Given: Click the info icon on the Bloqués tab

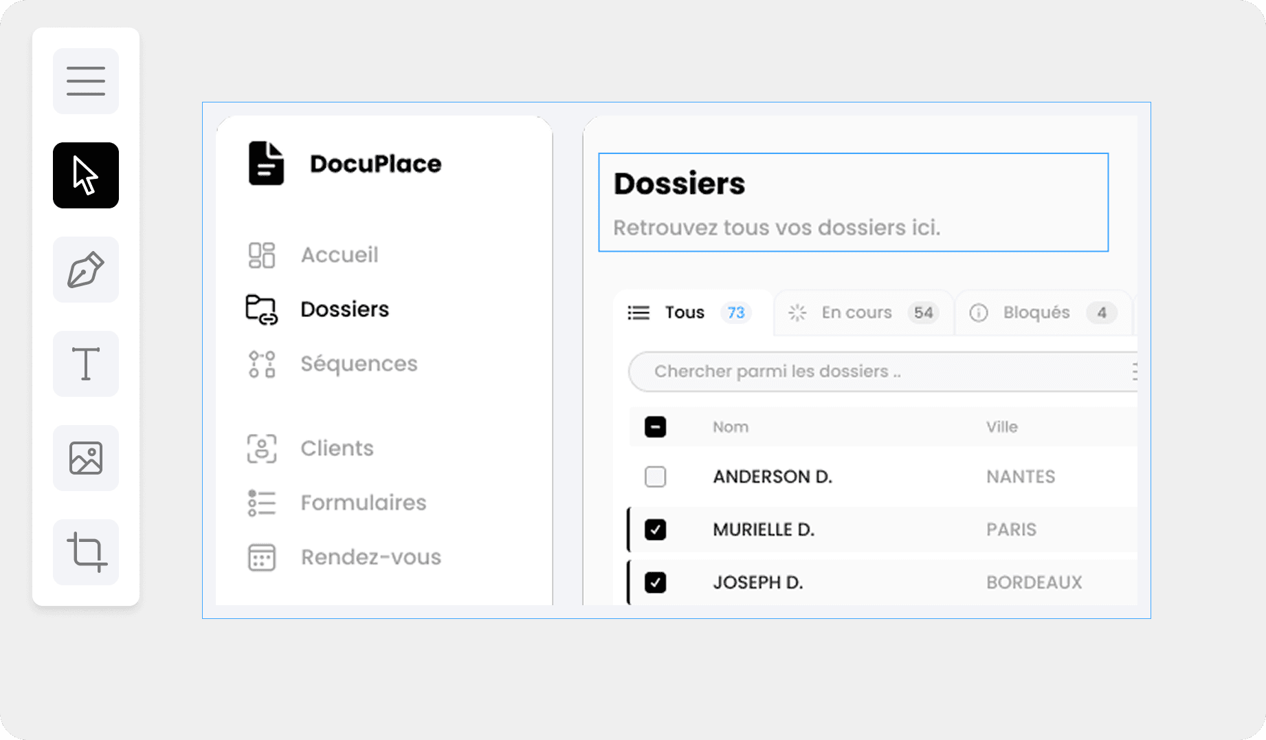Looking at the screenshot, I should [979, 313].
